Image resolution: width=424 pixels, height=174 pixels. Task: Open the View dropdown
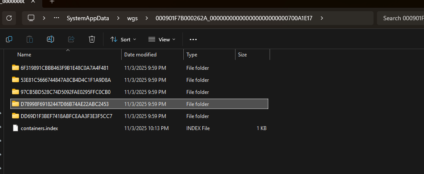click(x=162, y=39)
